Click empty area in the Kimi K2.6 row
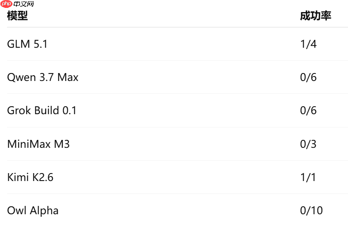Viewport: 348px width, 230px height. coord(173,177)
